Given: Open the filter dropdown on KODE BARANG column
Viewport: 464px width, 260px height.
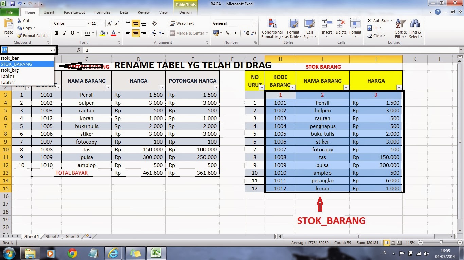Looking at the screenshot, I should pos(292,87).
